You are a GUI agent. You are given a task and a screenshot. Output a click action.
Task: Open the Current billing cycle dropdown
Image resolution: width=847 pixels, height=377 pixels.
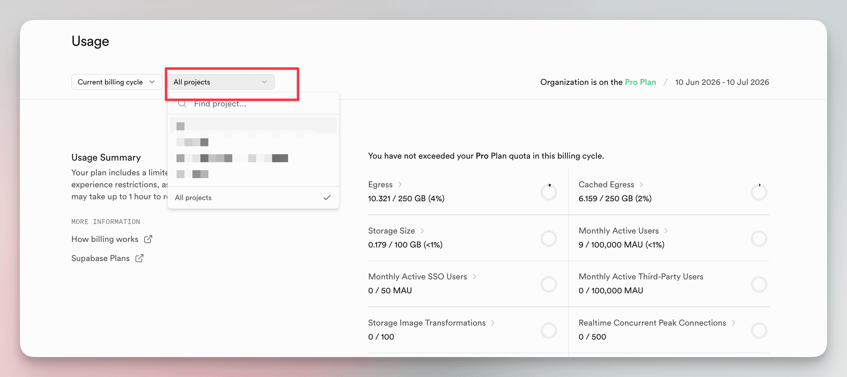coord(116,82)
